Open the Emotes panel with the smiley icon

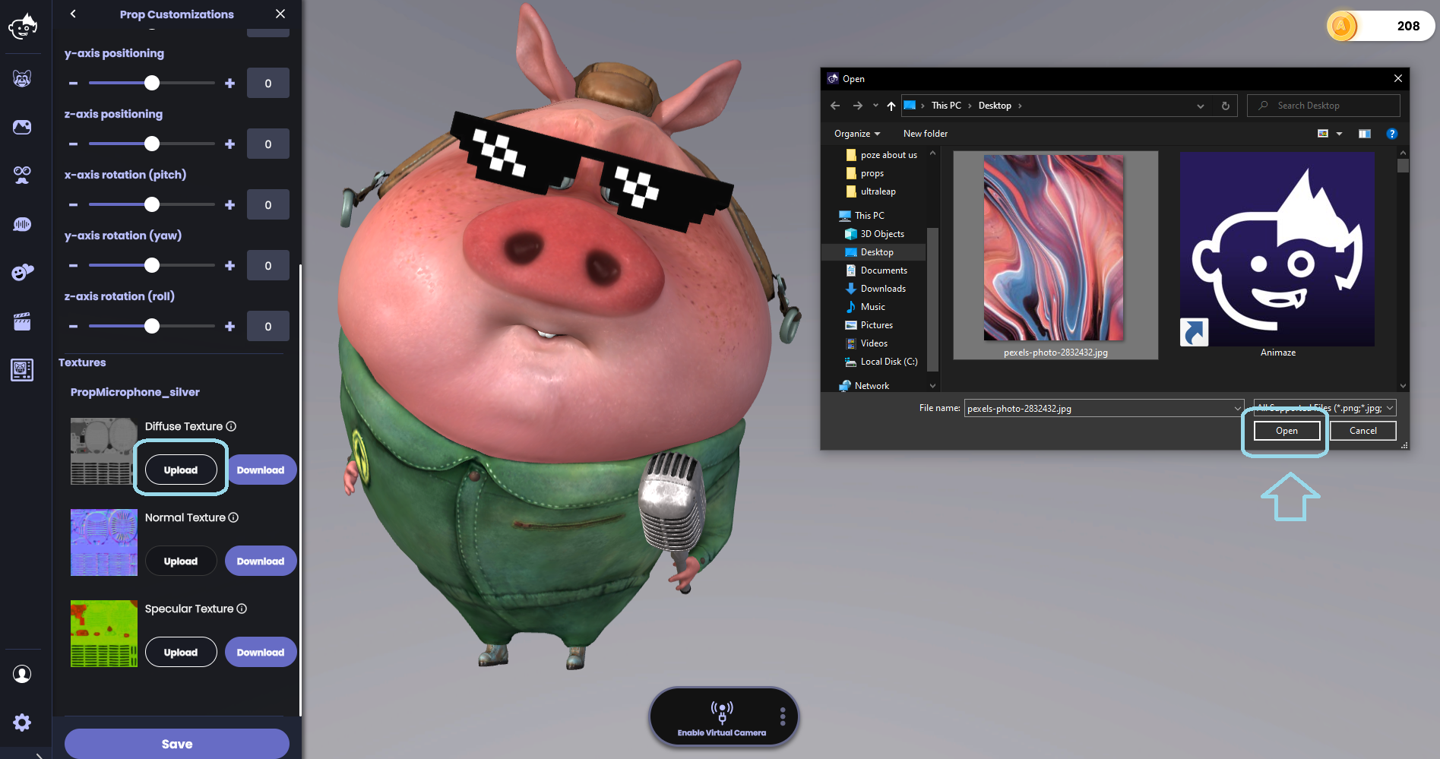23,271
